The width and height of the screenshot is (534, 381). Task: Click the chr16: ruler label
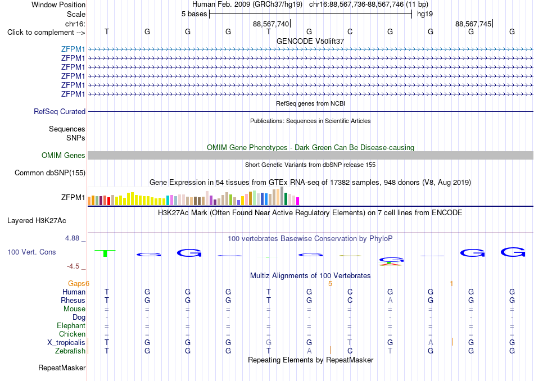75,24
